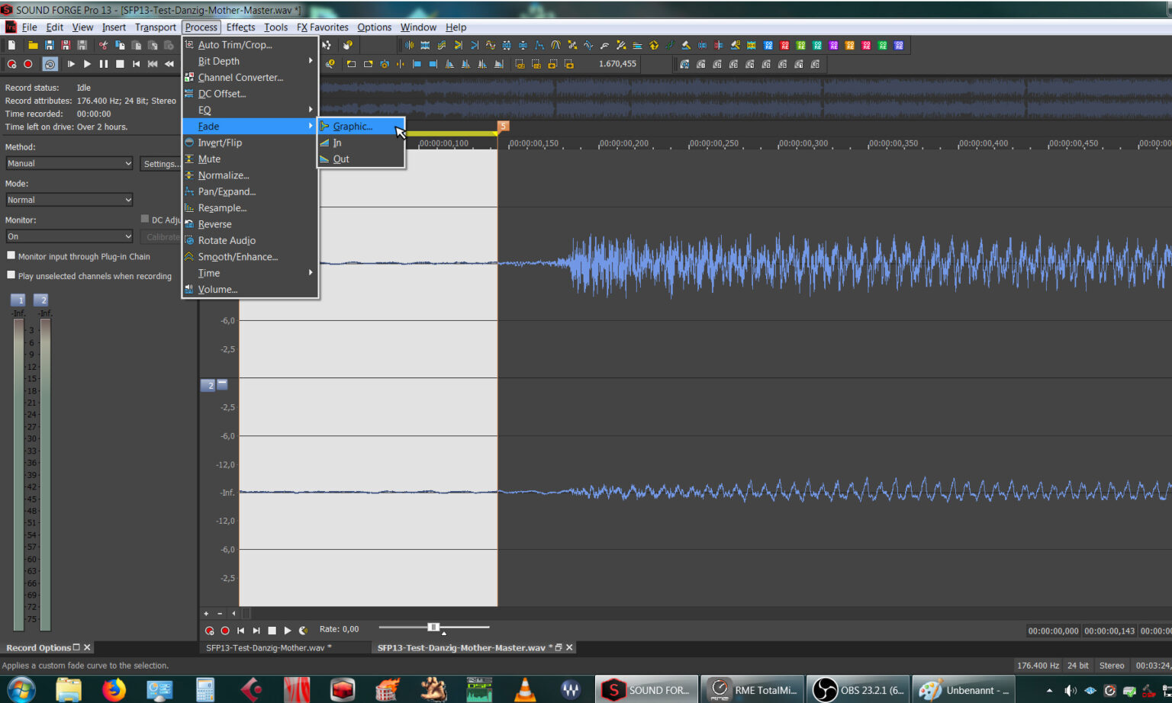Expand the Bit Depth submenu

tap(250, 61)
